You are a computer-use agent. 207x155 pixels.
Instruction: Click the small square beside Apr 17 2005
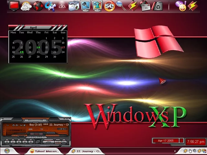point(181,141)
